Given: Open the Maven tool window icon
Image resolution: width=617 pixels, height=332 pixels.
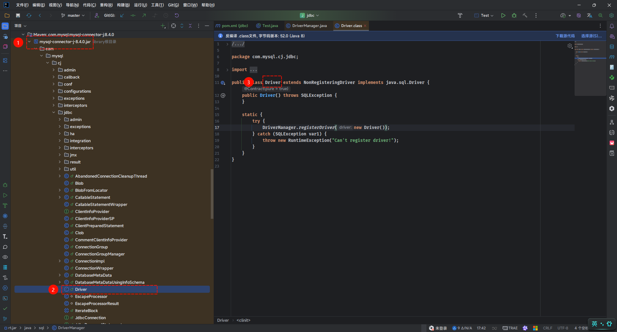Looking at the screenshot, I should click(x=612, y=57).
